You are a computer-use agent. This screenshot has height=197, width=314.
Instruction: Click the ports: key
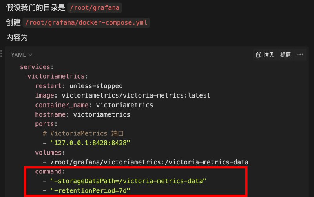pos(46,124)
